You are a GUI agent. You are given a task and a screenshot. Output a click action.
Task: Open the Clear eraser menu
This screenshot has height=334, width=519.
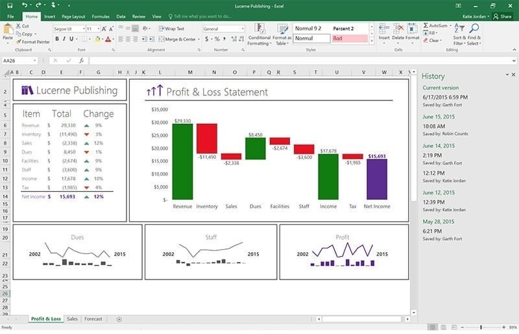point(432,40)
